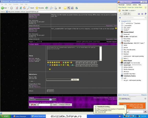Viewport: 148px width, 118px height.
Task: Click the [/img] closing BBCode button
Action: (x=95, y=65)
